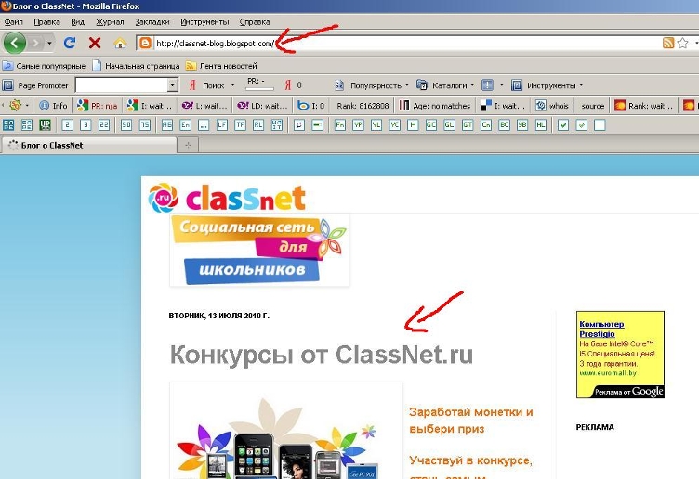Open a new tab with the plus button
The height and width of the screenshot is (479, 699).
point(188,145)
